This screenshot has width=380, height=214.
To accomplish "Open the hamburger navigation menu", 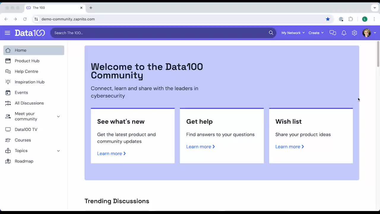I will [7, 33].
